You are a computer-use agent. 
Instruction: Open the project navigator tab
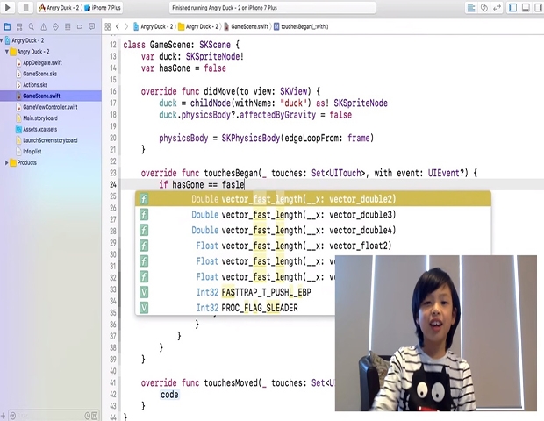click(x=7, y=26)
